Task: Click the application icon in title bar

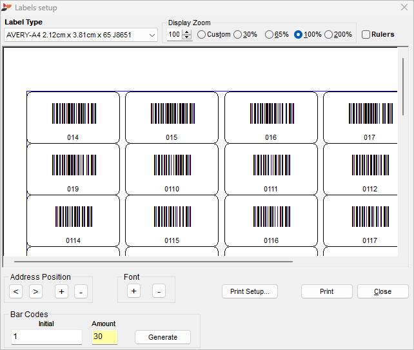Action: click(x=6, y=8)
